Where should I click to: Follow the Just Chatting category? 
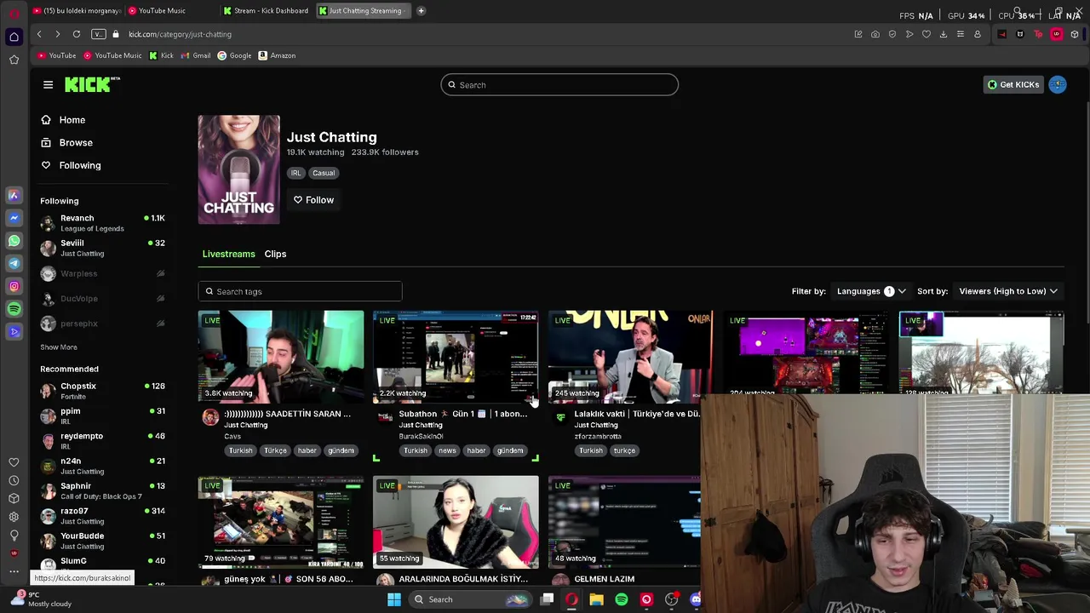(313, 200)
